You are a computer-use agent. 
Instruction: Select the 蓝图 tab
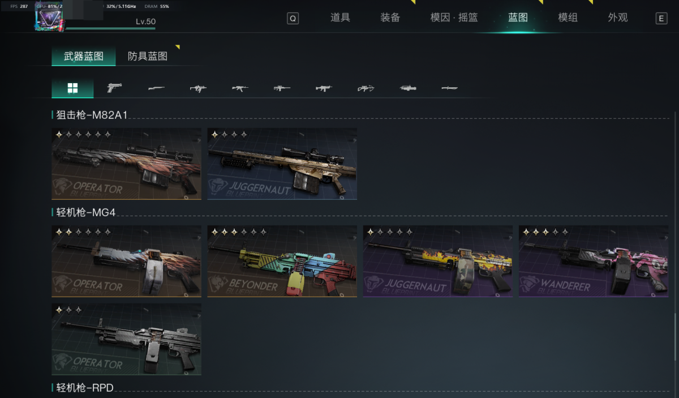tap(518, 18)
